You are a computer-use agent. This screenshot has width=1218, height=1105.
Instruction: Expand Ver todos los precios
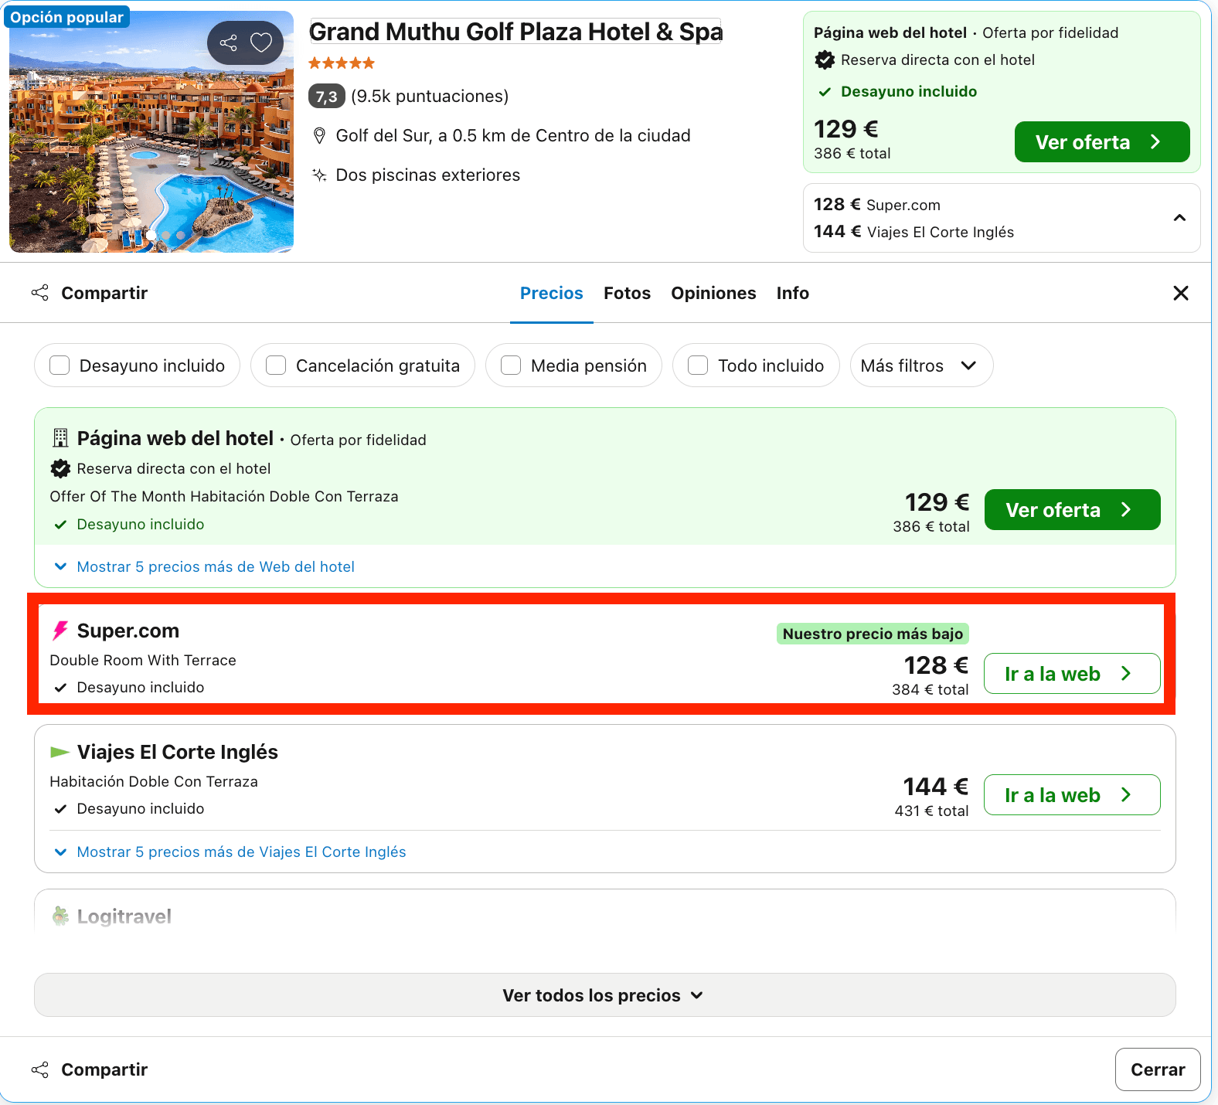604,995
